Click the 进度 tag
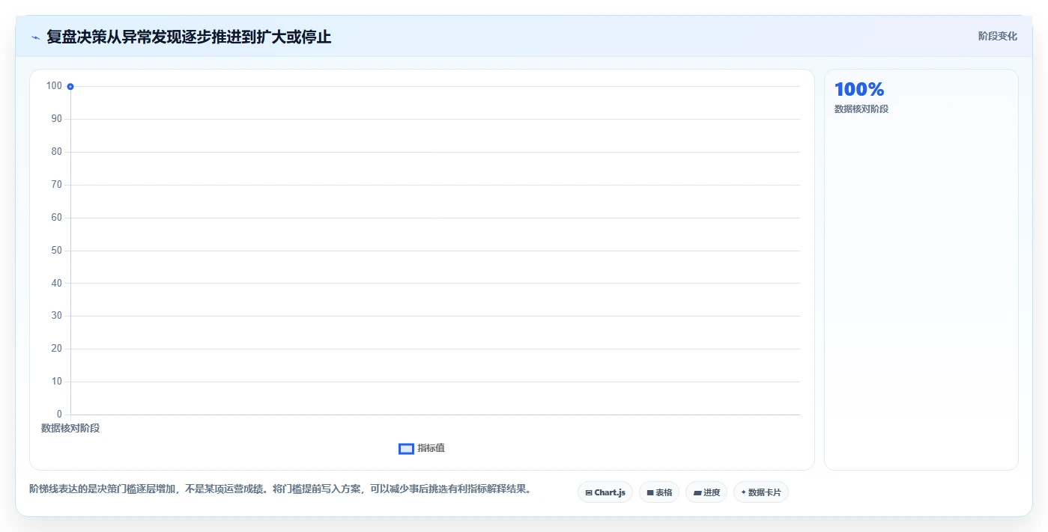 pyautogui.click(x=706, y=492)
